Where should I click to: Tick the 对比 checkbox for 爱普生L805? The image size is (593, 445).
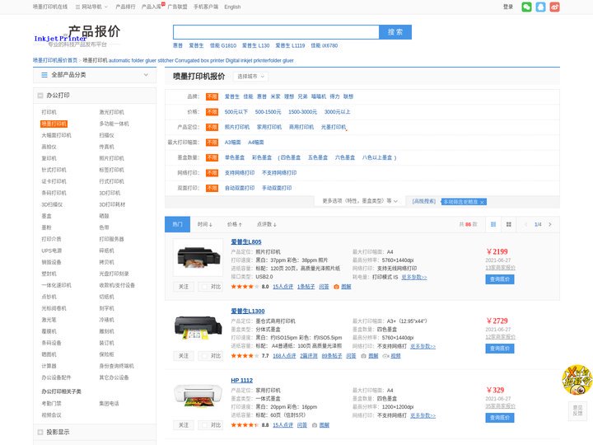(204, 287)
